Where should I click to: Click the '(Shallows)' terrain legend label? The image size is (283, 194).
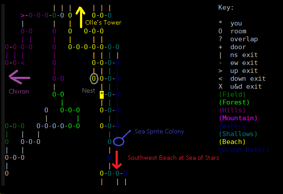(x=238, y=134)
